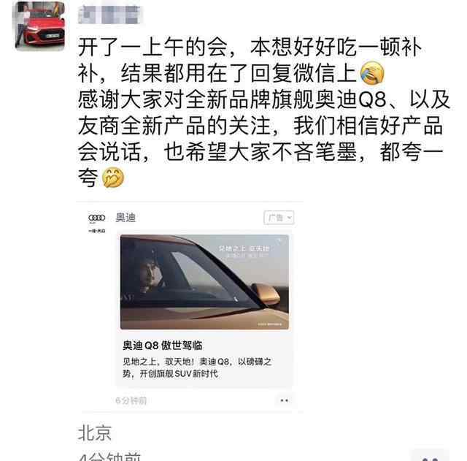
Task: Tap the slogan text overlay inside the ad image
Action: (x=244, y=251)
